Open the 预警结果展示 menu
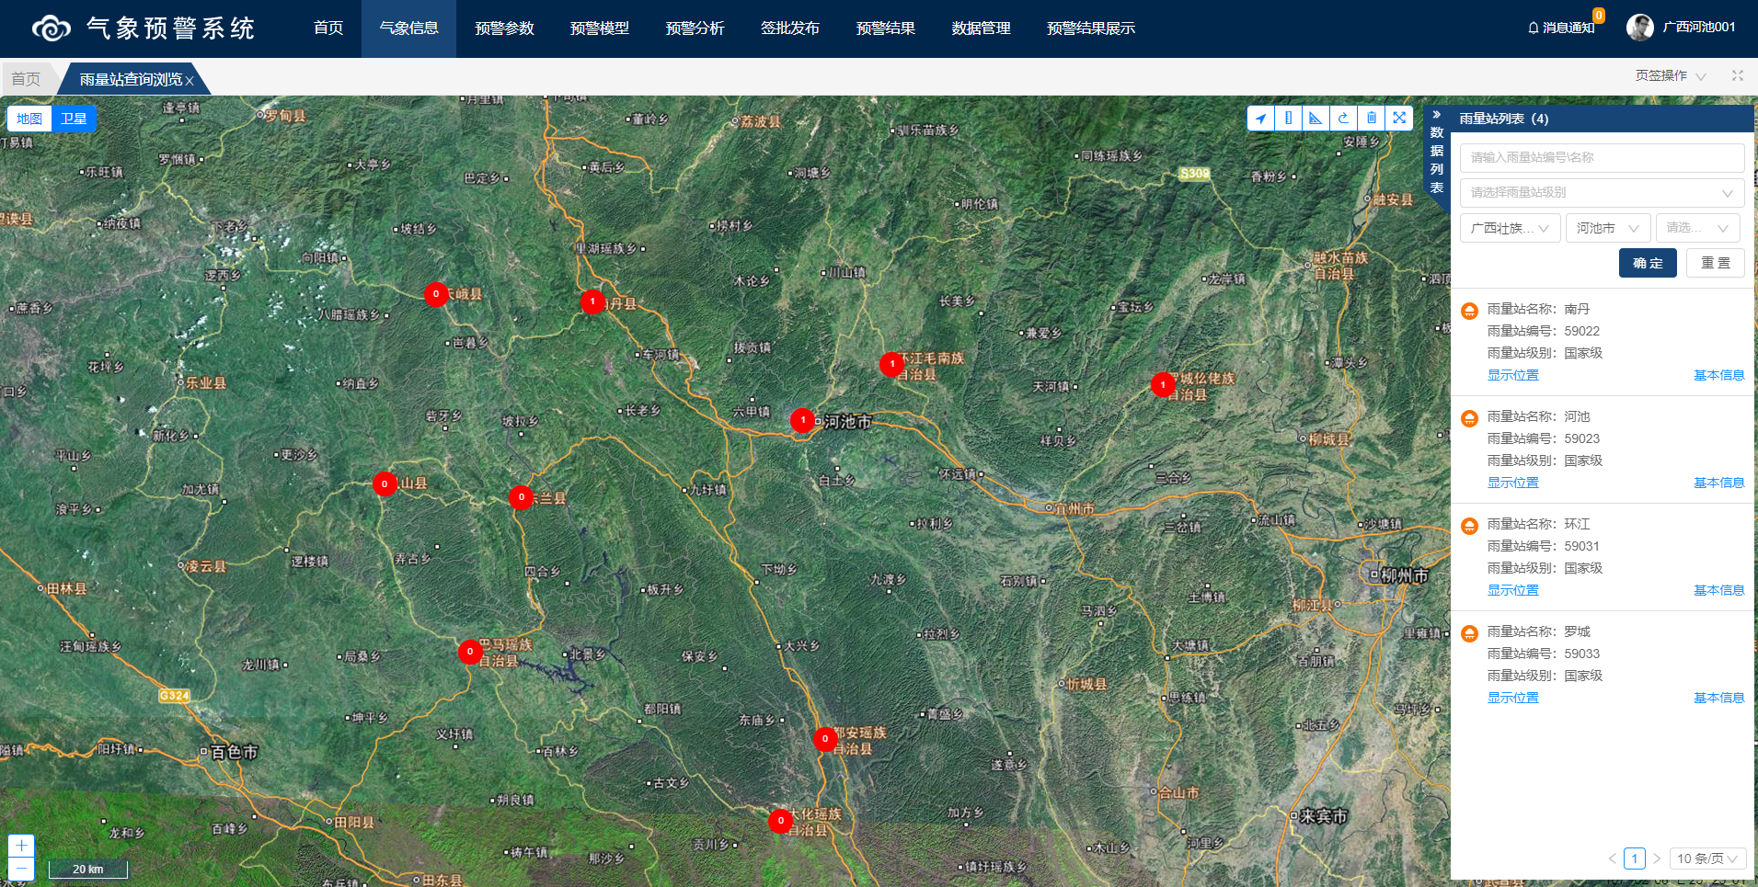 coord(1091,28)
